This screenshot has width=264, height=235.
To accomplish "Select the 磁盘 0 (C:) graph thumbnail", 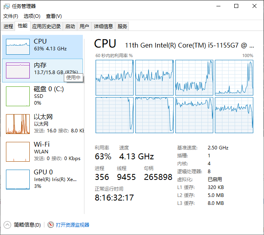I will [x=18, y=96].
